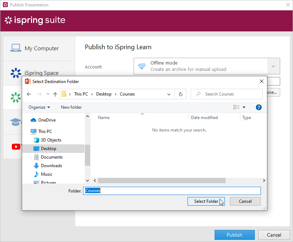Open the Organize menu
The width and height of the screenshot is (293, 242).
pos(39,107)
